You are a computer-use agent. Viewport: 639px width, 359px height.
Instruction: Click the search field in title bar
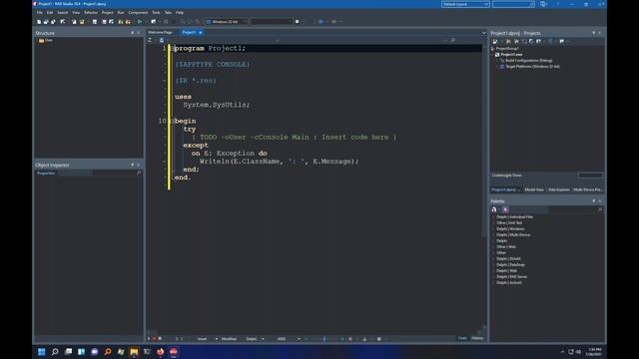click(513, 4)
